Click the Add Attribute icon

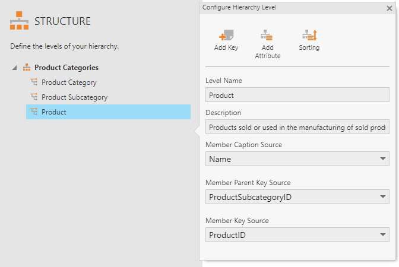[267, 35]
